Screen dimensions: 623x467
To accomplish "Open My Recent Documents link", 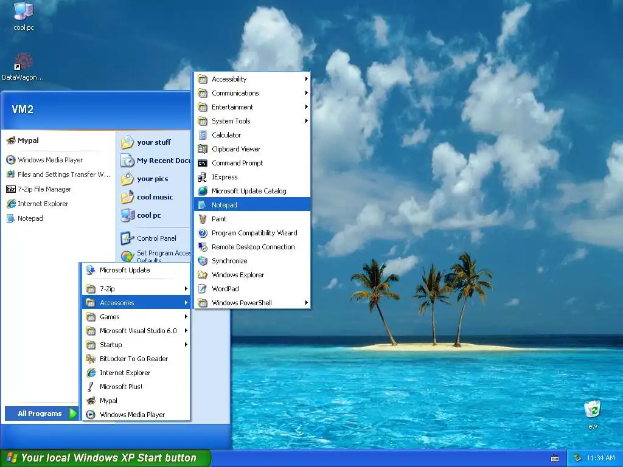I will click(155, 161).
